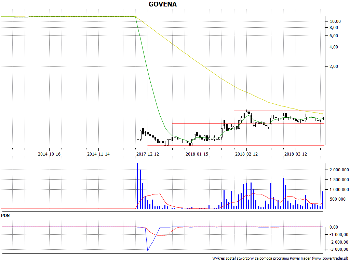This screenshot has width=350, height=262.
Task: Click the lowest red horizontal support line
Action: click(236, 145)
